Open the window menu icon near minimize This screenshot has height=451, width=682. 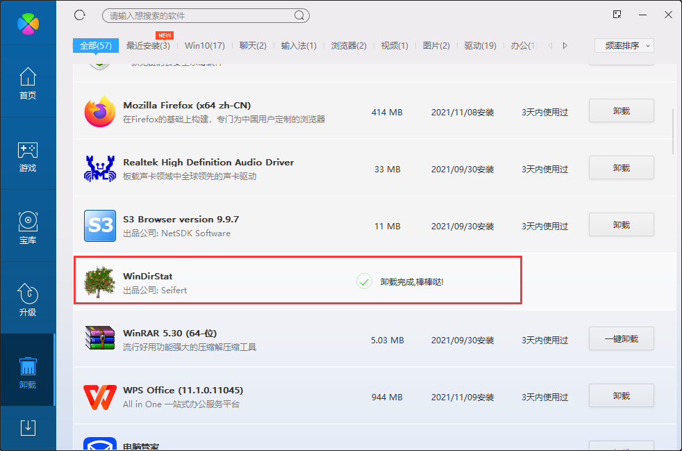click(x=617, y=15)
